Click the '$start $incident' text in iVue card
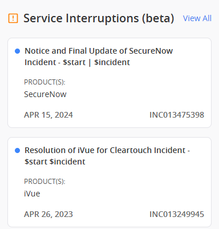Screen dimensions: 219x229 point(55,162)
